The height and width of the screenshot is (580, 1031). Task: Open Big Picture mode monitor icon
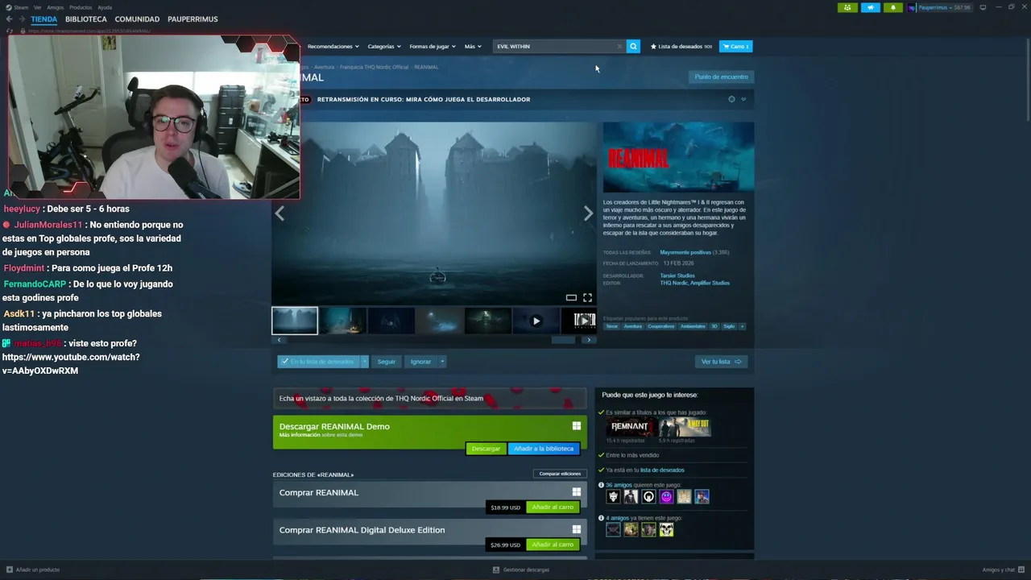pyautogui.click(x=983, y=7)
